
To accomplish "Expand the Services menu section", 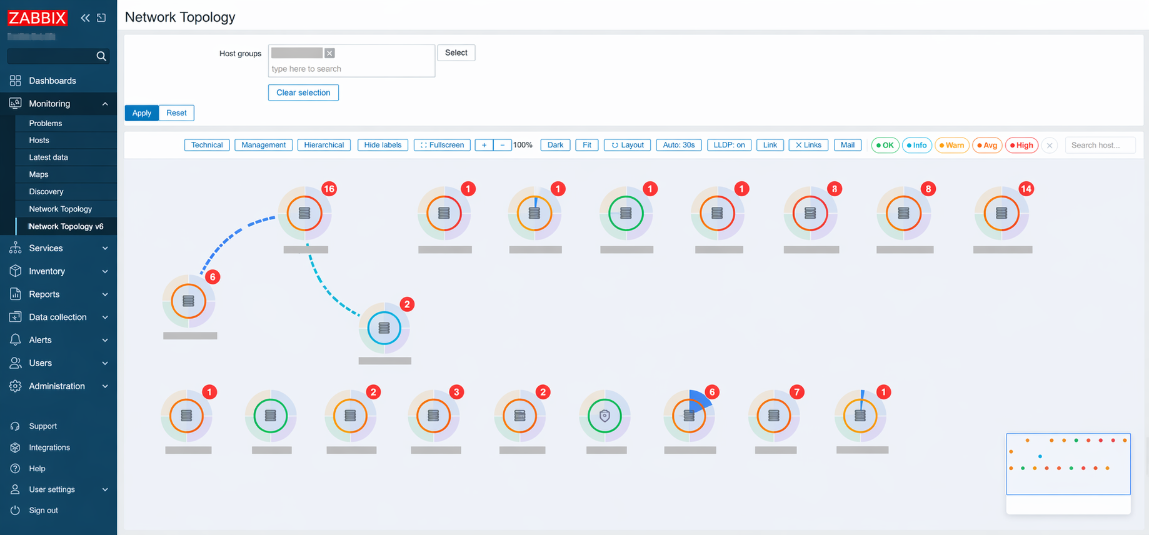I will point(58,248).
